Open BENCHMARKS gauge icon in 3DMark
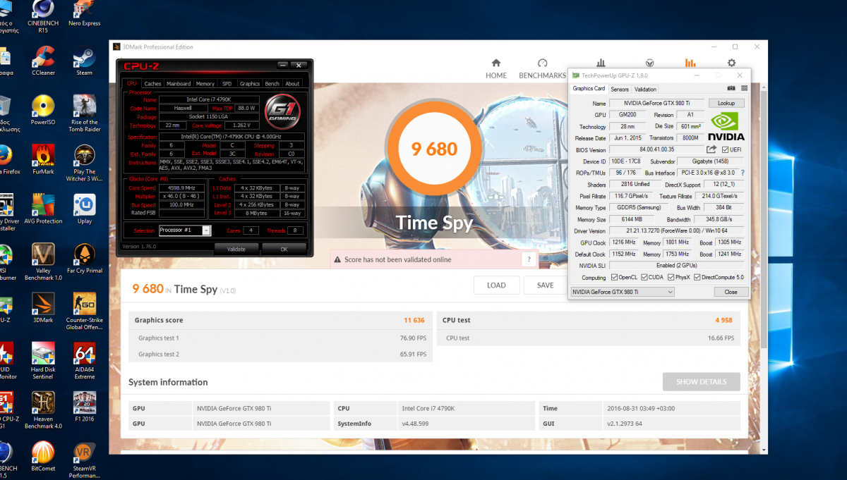The image size is (847, 480). click(x=542, y=63)
